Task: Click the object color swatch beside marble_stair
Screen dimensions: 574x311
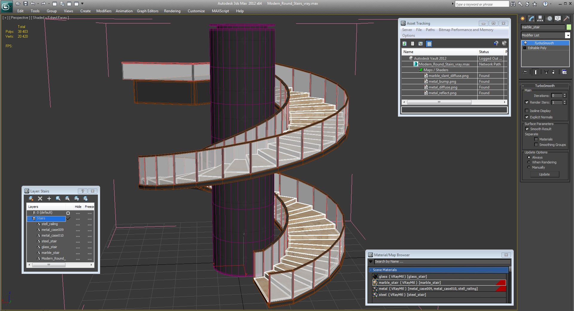Action: coord(569,27)
